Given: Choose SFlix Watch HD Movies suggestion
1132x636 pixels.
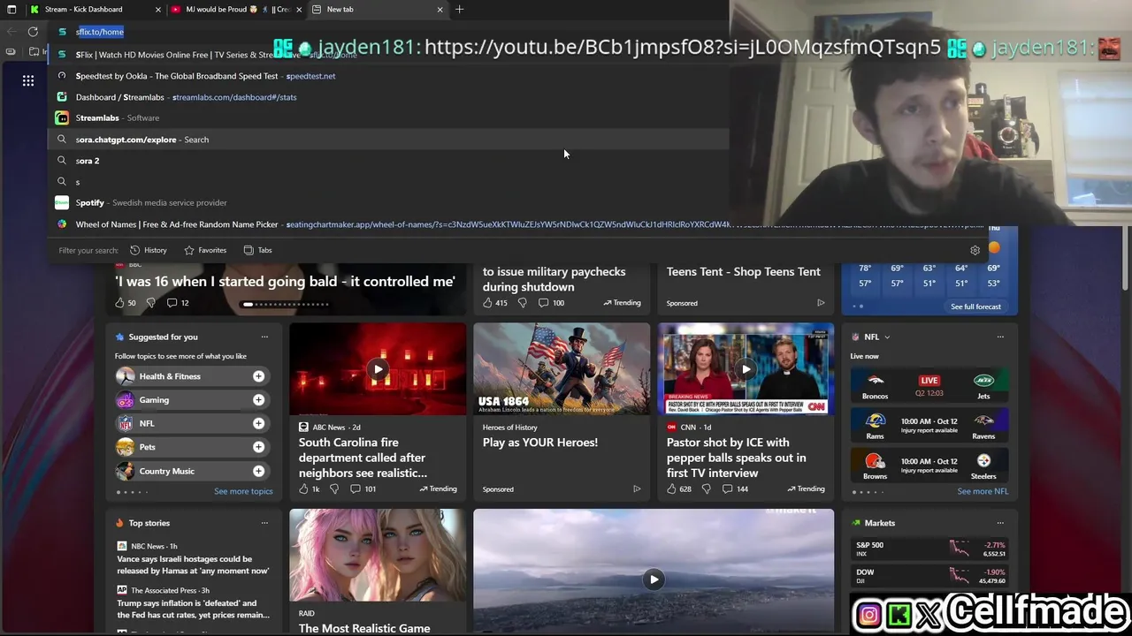Looking at the screenshot, I should [389, 55].
